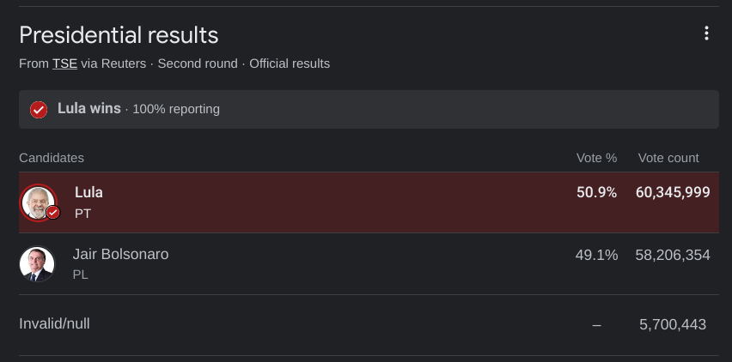Click the Presidential results heading

119,35
